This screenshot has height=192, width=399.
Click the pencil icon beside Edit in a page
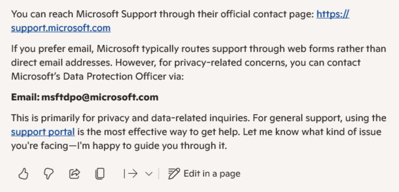174,174
